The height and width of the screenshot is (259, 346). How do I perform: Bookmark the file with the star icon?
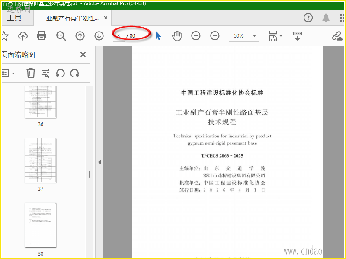(5, 36)
